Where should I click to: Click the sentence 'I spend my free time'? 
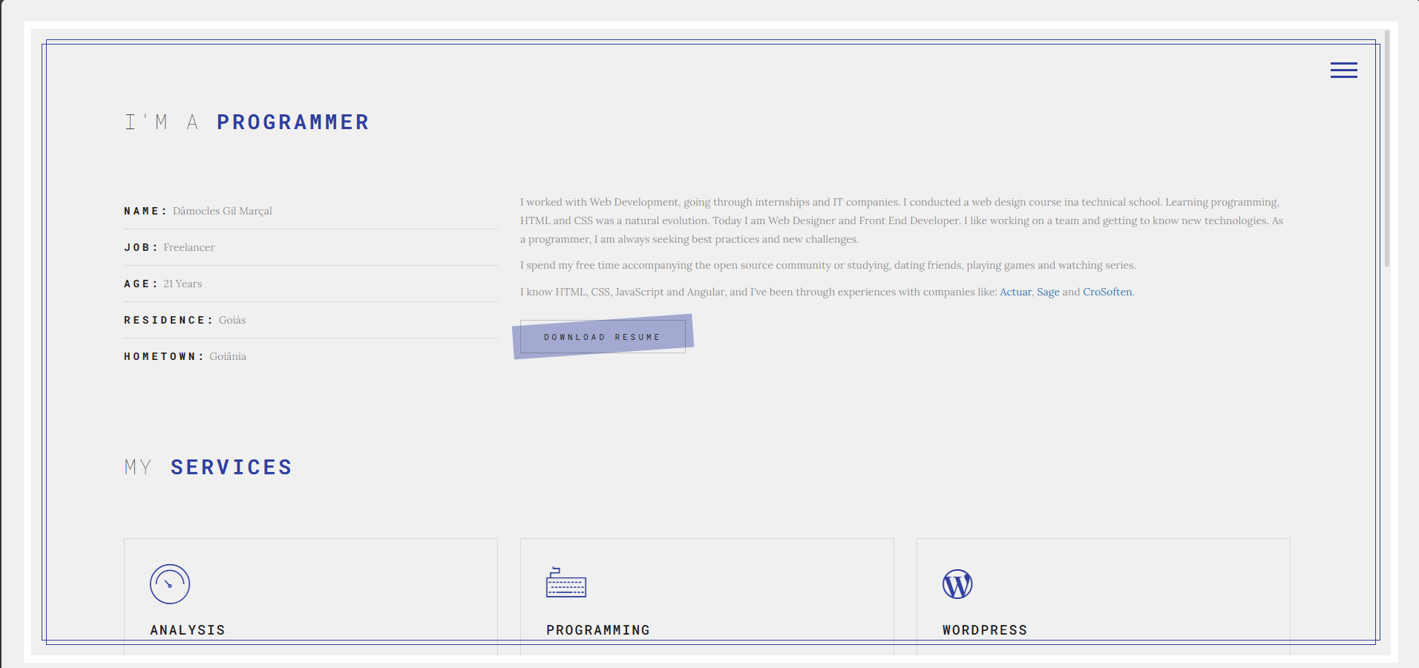[x=828, y=265]
